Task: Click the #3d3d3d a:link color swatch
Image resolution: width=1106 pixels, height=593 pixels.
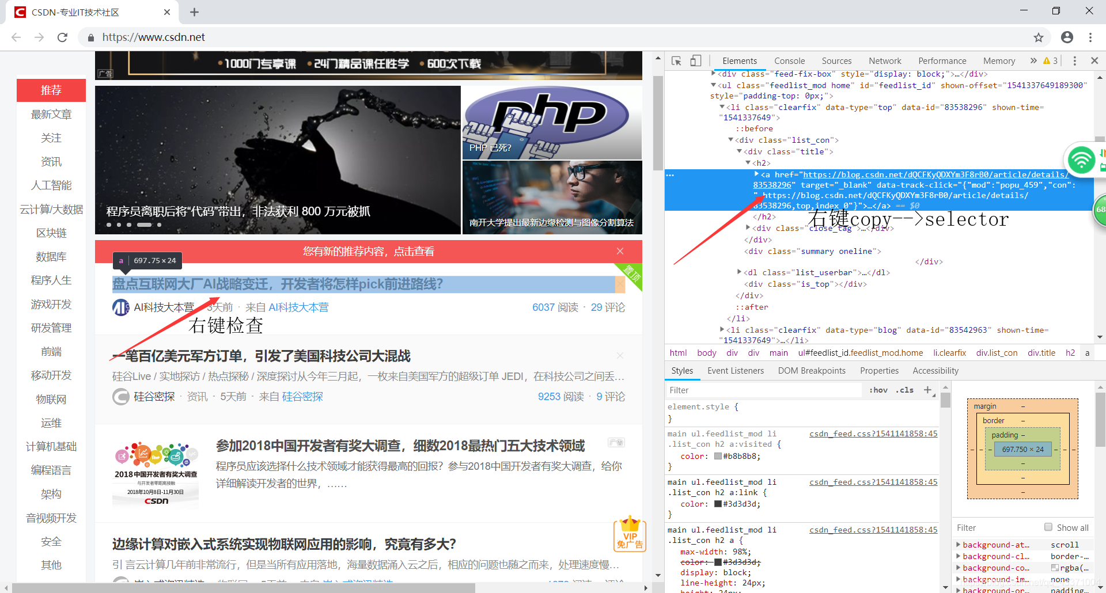Action: coord(718,504)
